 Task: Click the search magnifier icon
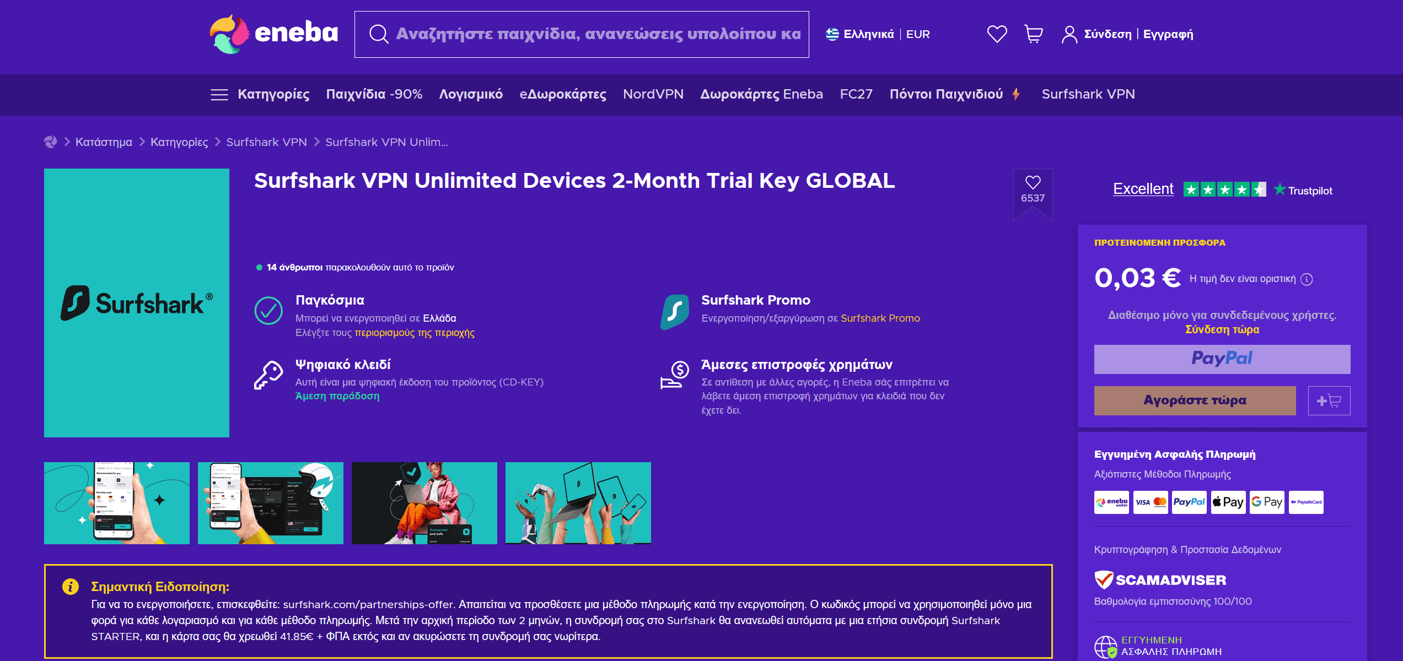[x=379, y=34]
